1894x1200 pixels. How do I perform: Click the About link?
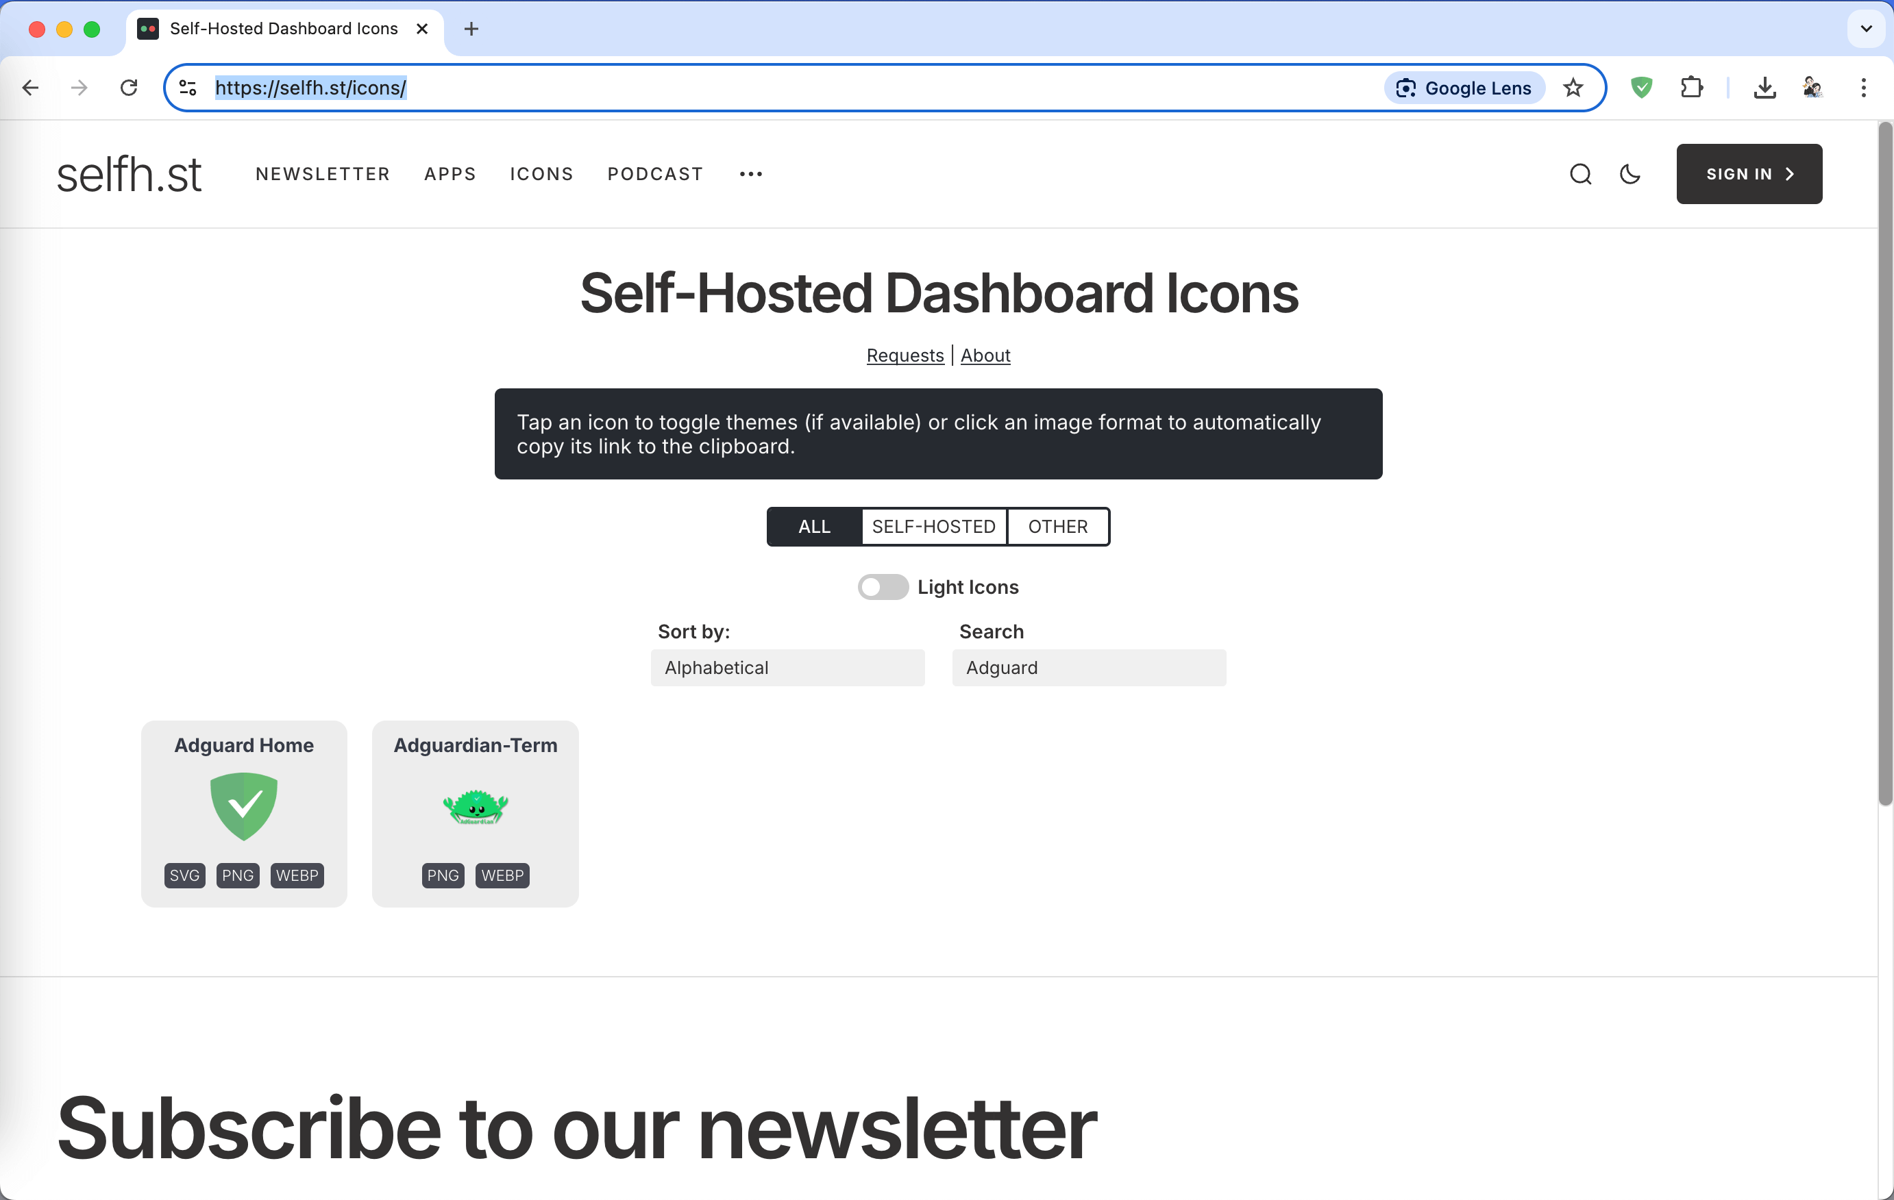(985, 355)
